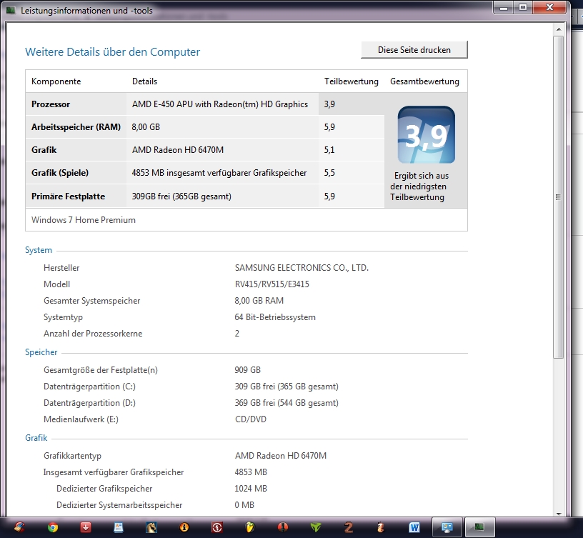Open the document notepad taskbar icon
Image resolution: width=583 pixels, height=538 pixels.
click(119, 527)
